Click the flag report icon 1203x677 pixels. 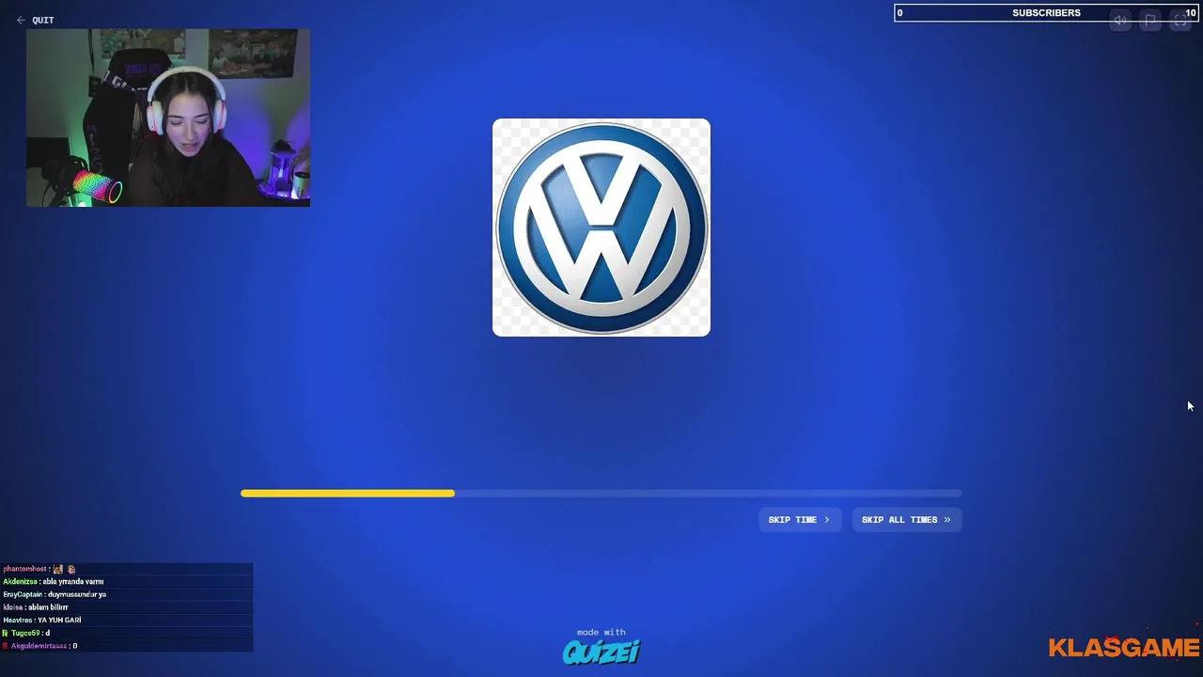(1150, 20)
